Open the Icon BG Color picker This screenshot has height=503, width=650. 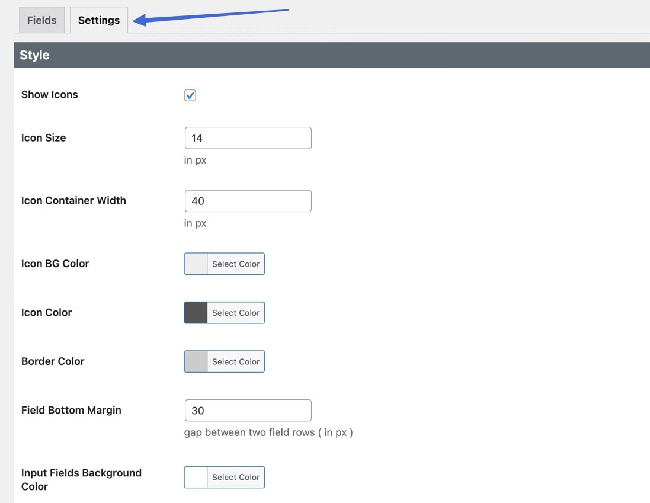(x=235, y=264)
